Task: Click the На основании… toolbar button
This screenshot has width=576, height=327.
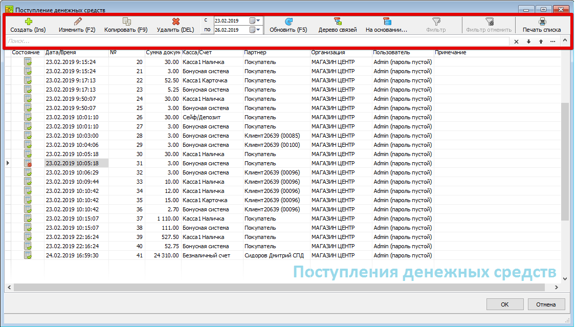Action: pos(386,26)
